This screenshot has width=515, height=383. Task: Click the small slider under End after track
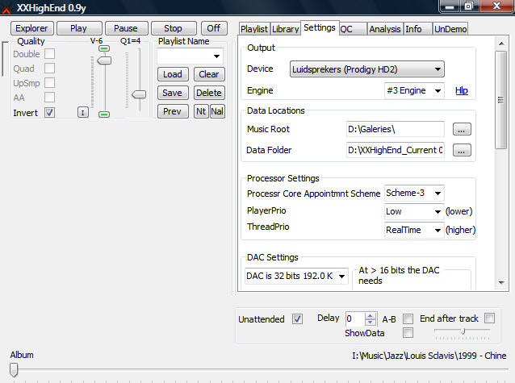463,331
